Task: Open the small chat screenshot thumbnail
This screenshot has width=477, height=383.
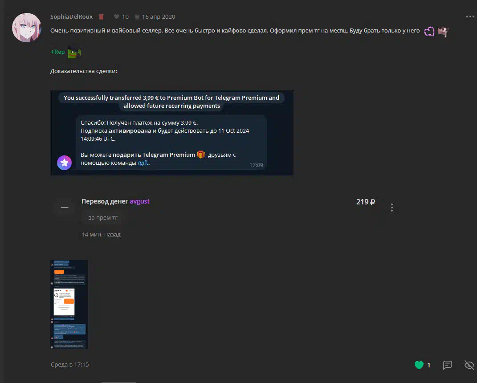Action: pos(69,305)
